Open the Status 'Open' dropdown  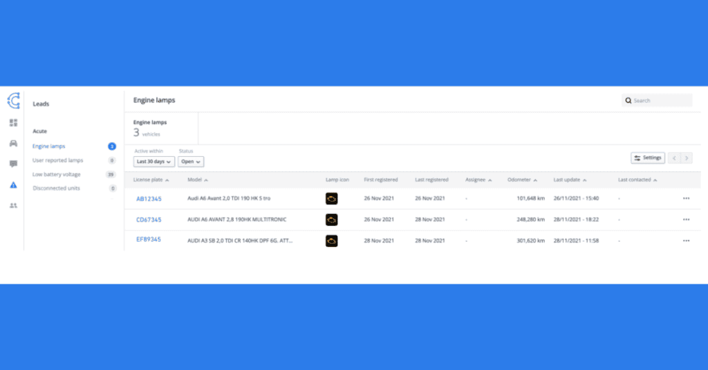point(191,162)
